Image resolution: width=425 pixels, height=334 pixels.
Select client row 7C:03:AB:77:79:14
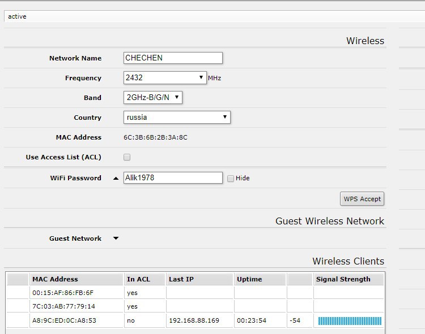(x=195, y=306)
